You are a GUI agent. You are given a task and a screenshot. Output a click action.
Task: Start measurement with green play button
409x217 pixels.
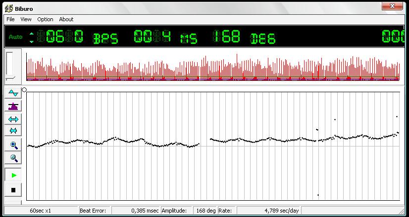[13, 175]
